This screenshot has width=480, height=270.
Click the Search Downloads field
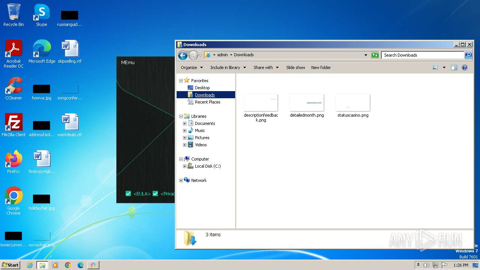click(423, 55)
